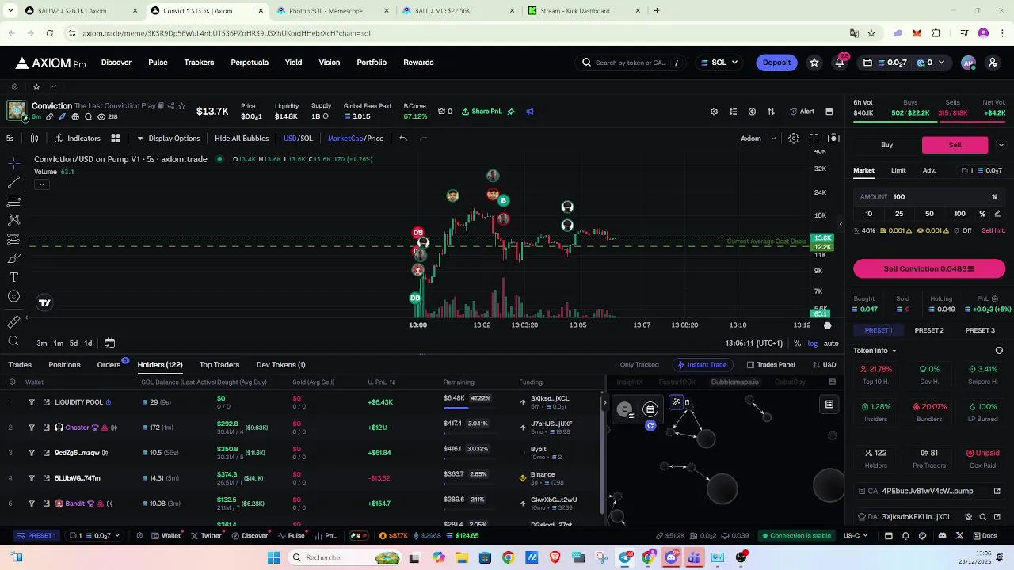Switch the chart between USD and SOL
The image size is (1014, 570).
[x=298, y=139]
